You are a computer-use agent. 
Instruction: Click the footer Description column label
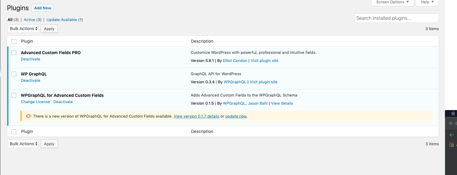point(202,131)
